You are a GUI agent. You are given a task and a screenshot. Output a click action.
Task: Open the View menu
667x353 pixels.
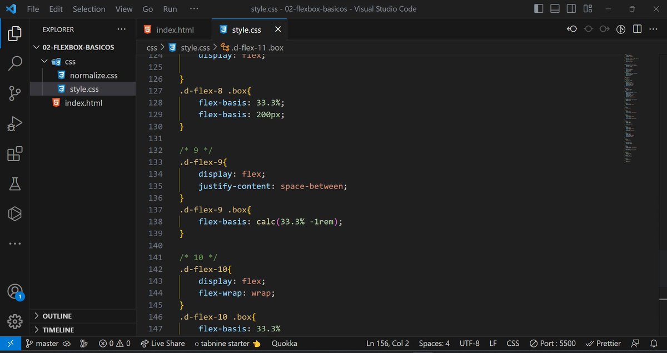(124, 9)
